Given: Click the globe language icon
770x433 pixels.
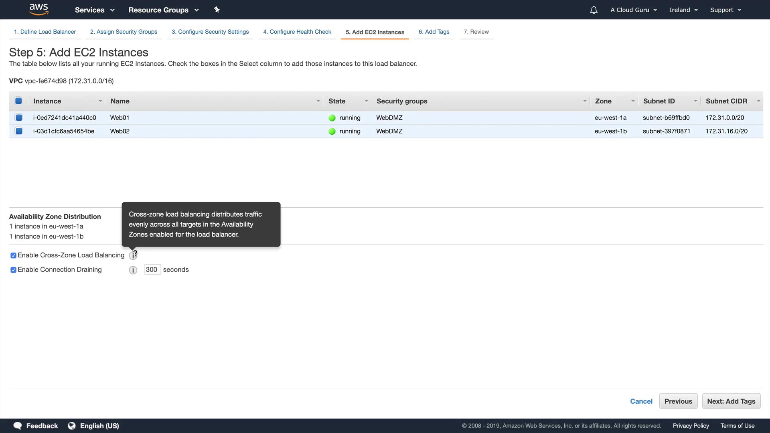Looking at the screenshot, I should coord(72,426).
